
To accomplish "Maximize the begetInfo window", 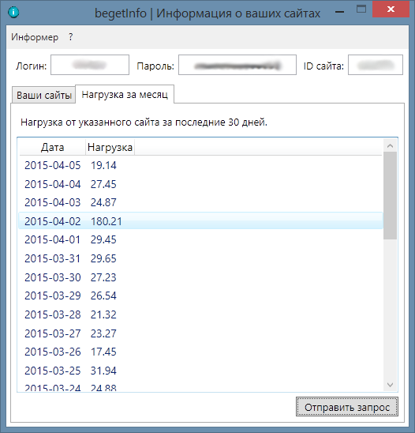I will pos(361,9).
